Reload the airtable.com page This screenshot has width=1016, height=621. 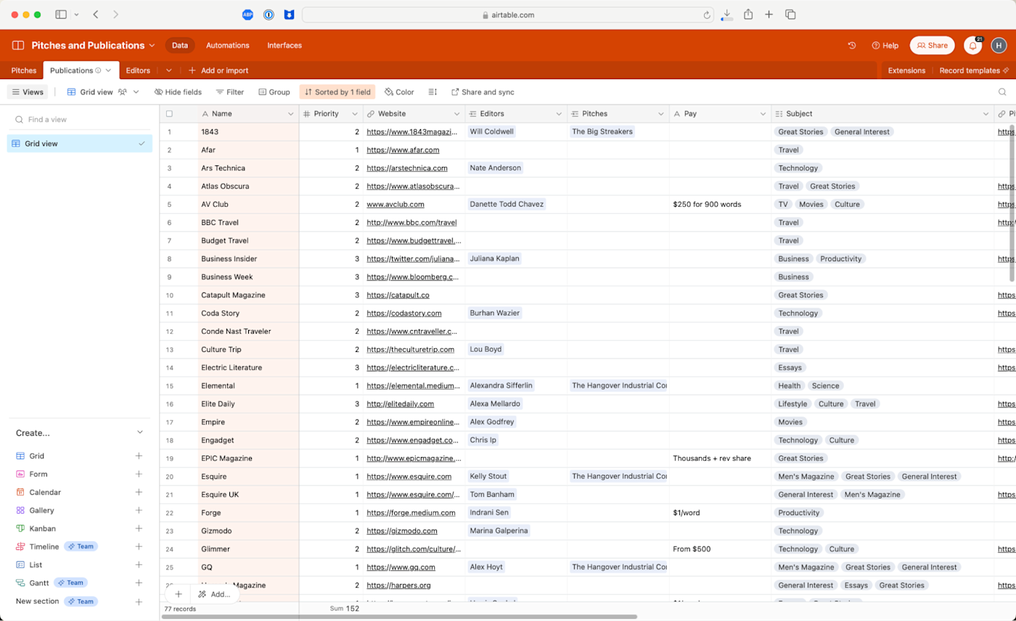707,15
